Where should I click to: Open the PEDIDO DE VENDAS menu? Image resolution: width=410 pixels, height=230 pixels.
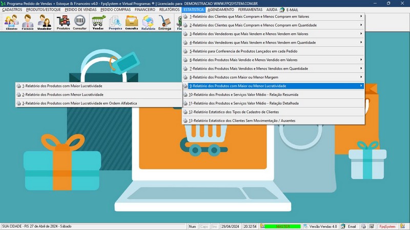[80, 10]
